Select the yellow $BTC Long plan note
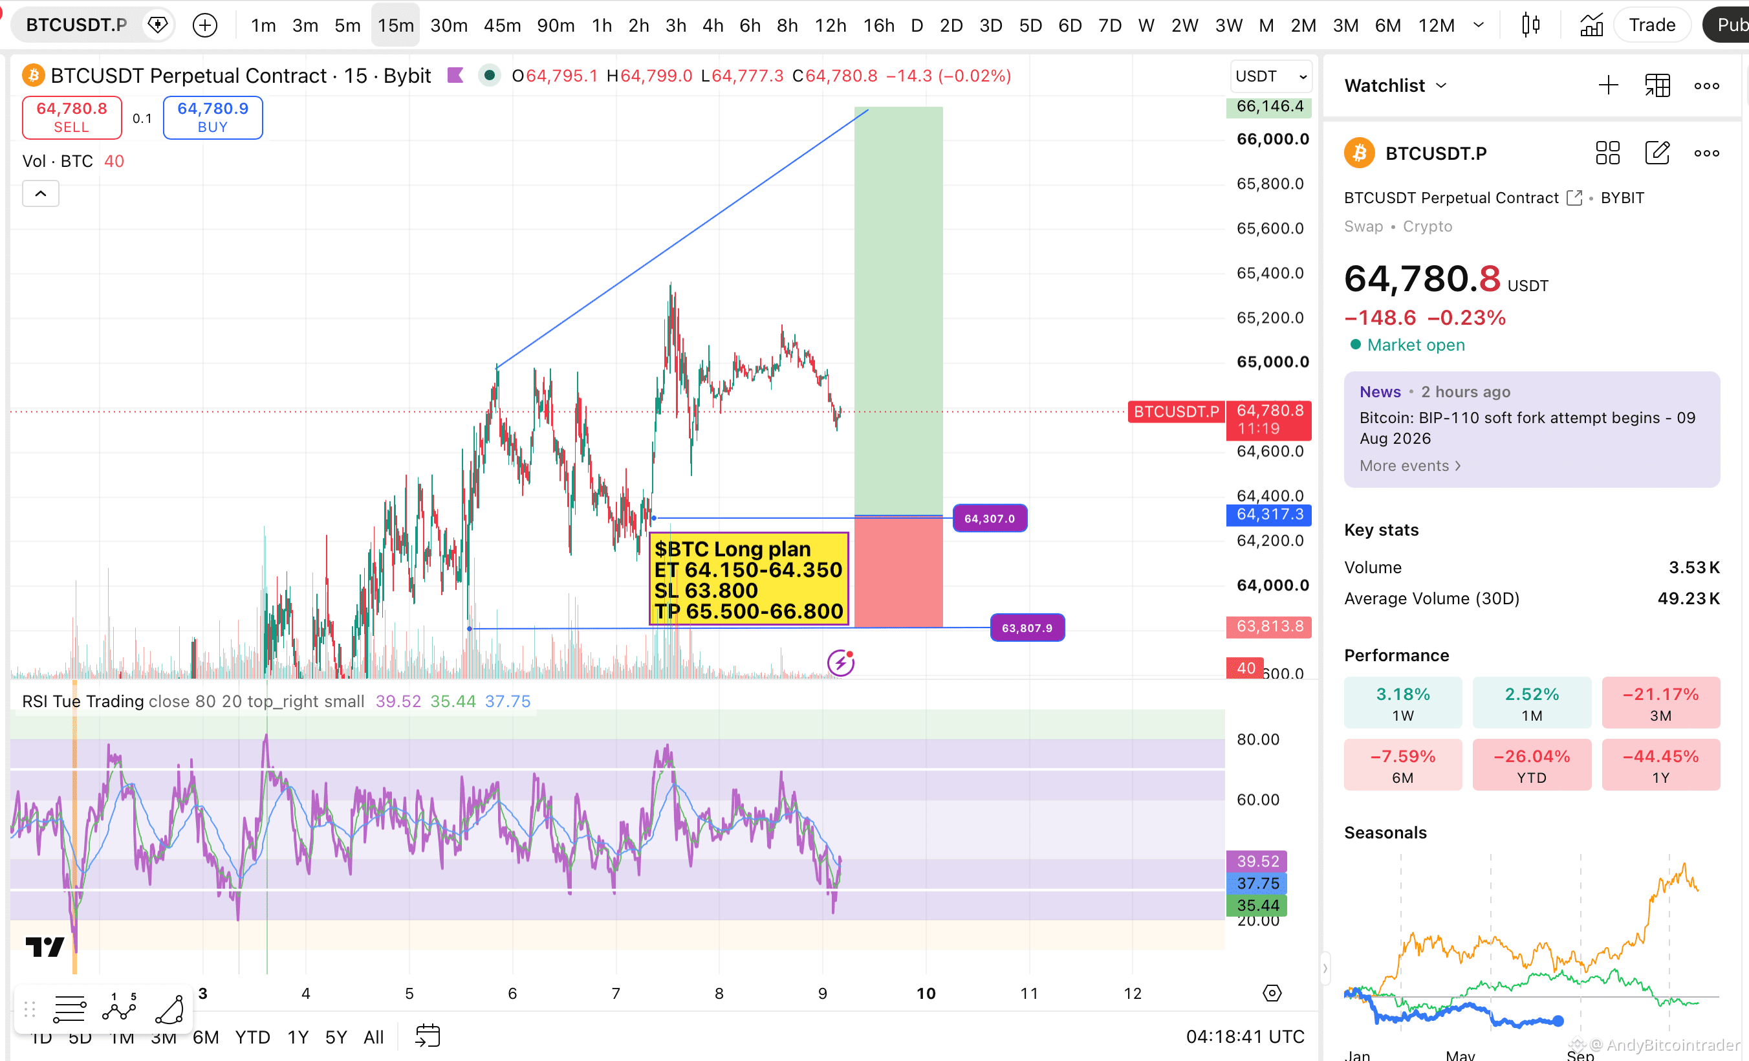The image size is (1749, 1061). [749, 579]
